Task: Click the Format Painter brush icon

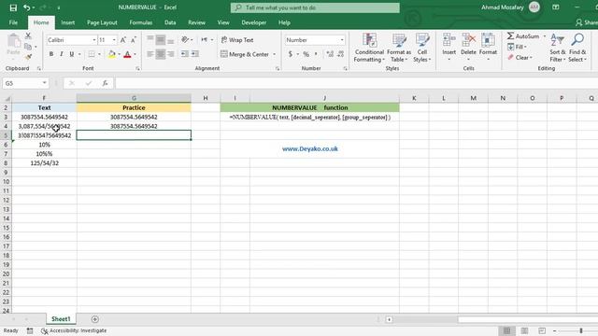Action: (x=28, y=57)
